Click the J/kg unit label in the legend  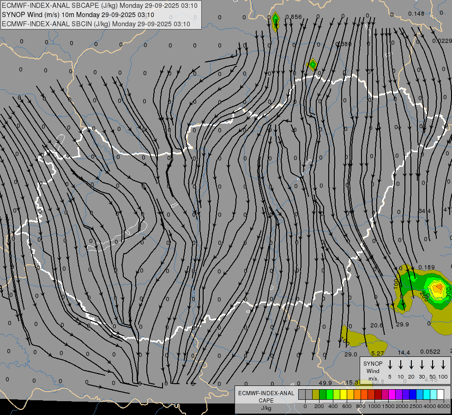pyautogui.click(x=266, y=408)
